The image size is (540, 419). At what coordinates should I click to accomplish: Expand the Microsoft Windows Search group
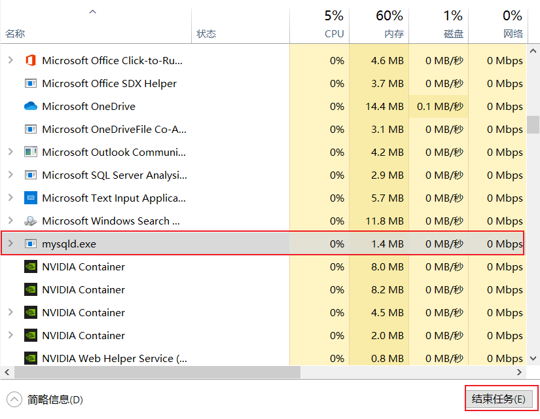pyautogui.click(x=10, y=221)
